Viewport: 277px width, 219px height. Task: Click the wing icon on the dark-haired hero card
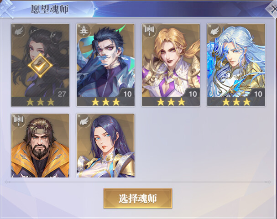[19, 31]
